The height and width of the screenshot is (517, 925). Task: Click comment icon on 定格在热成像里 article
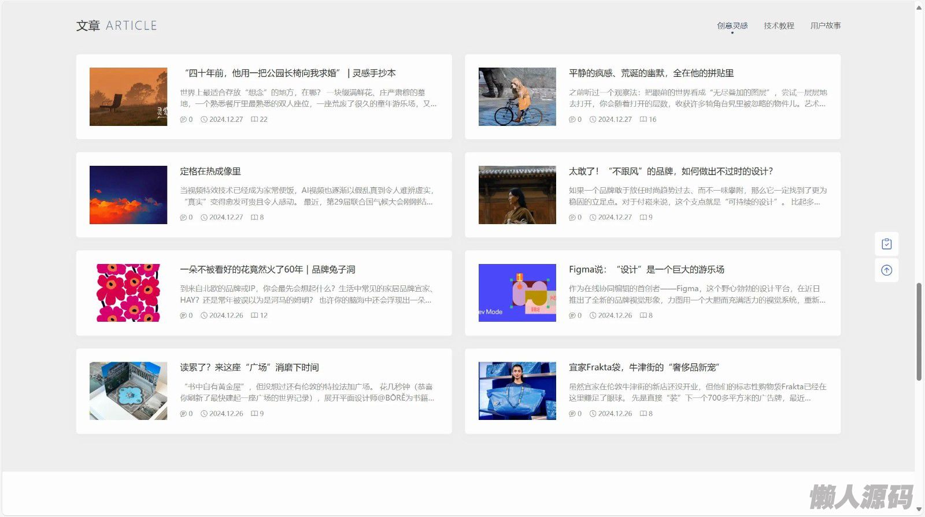point(183,218)
